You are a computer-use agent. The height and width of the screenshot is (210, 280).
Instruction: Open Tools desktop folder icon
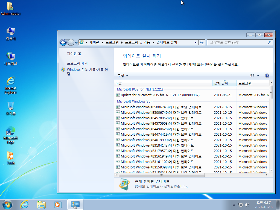[x=11, y=158]
